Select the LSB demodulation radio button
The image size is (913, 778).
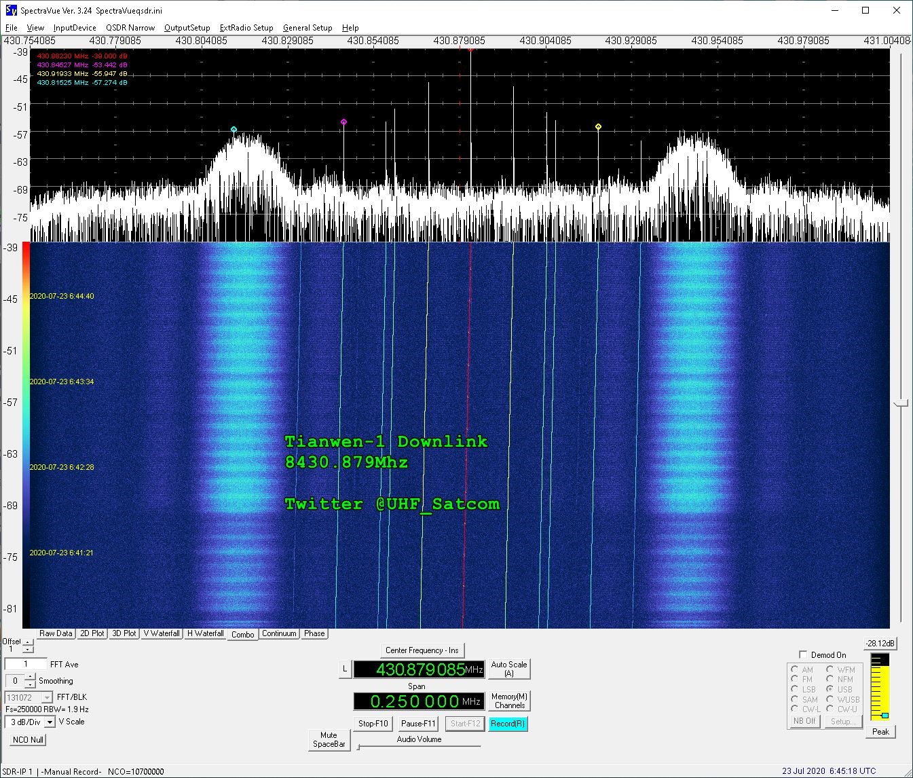tap(795, 689)
